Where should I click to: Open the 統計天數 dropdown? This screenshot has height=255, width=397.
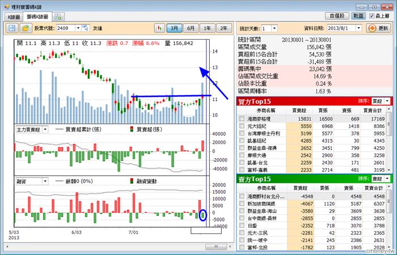coord(274,28)
